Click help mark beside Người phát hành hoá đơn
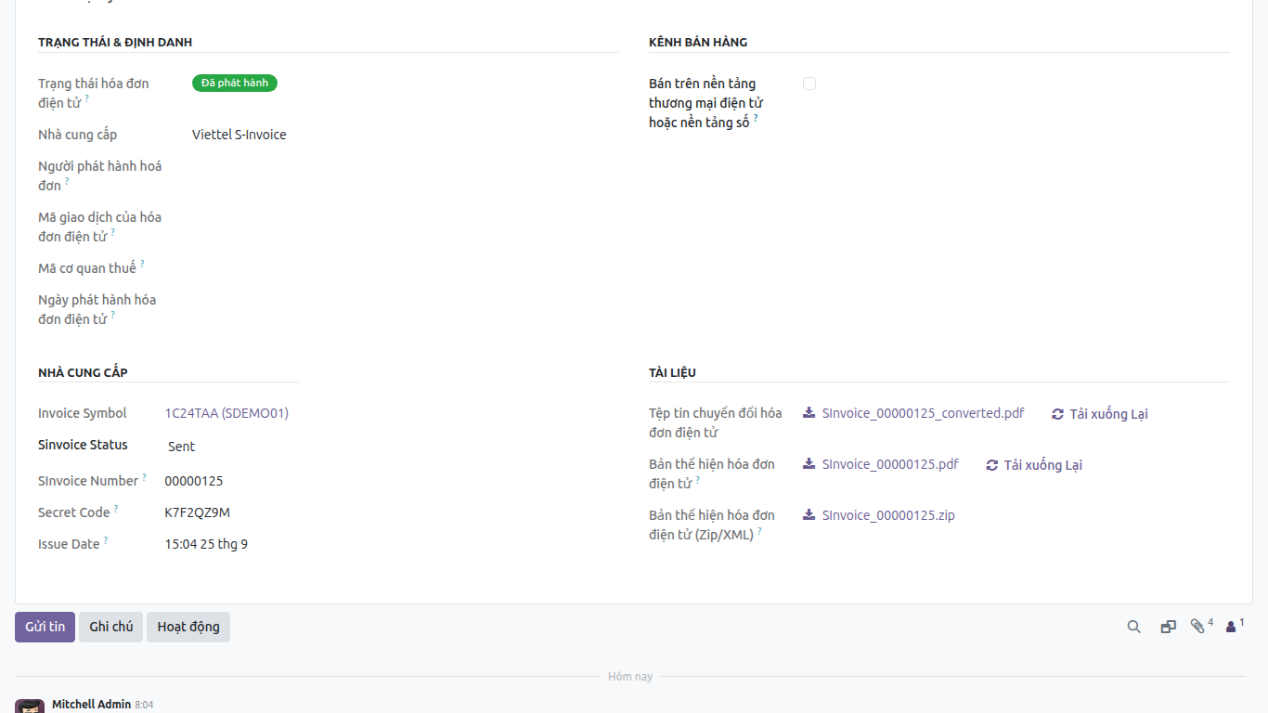The height and width of the screenshot is (713, 1268). (x=67, y=181)
